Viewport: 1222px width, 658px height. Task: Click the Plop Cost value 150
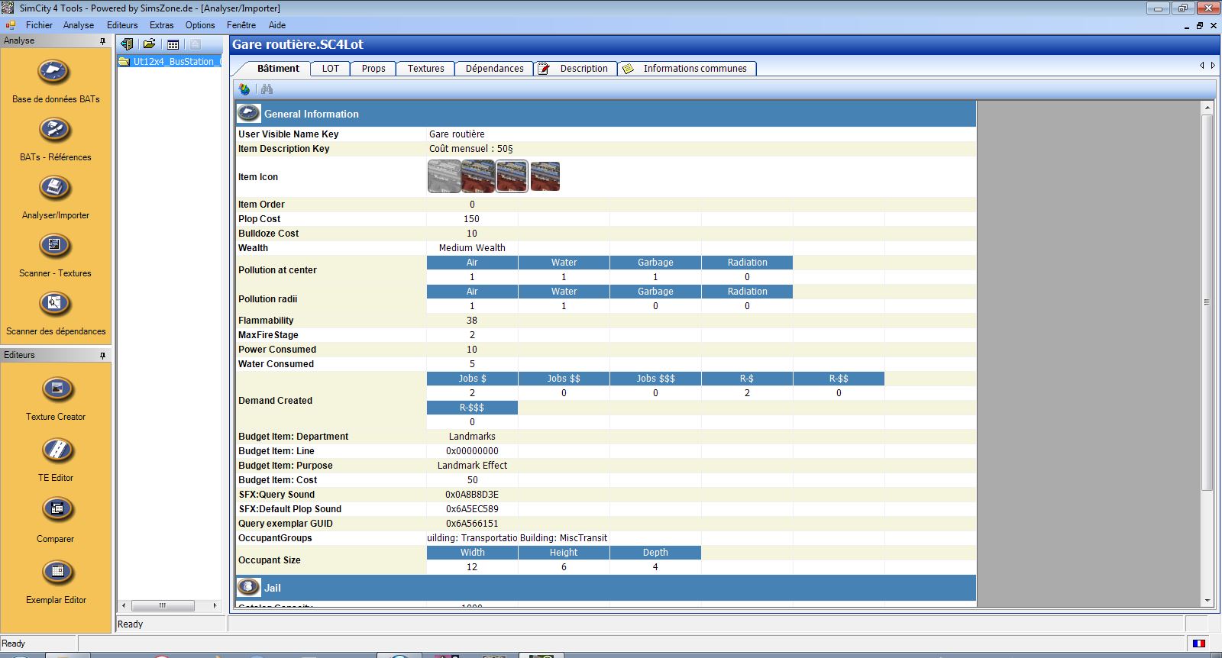pos(472,219)
